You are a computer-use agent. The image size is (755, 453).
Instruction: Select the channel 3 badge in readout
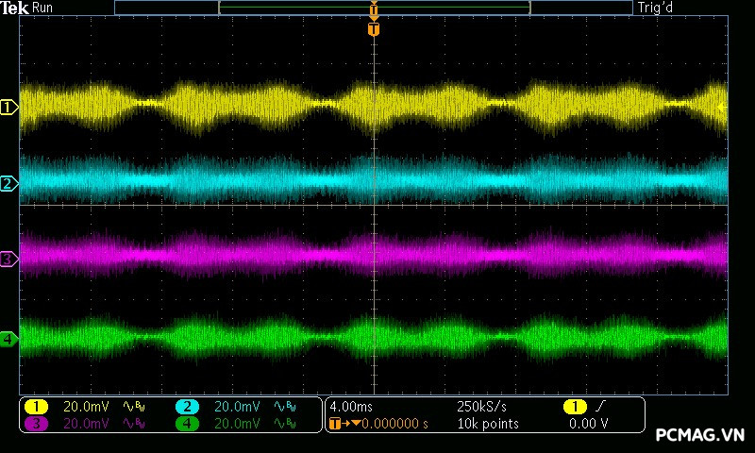(x=36, y=424)
